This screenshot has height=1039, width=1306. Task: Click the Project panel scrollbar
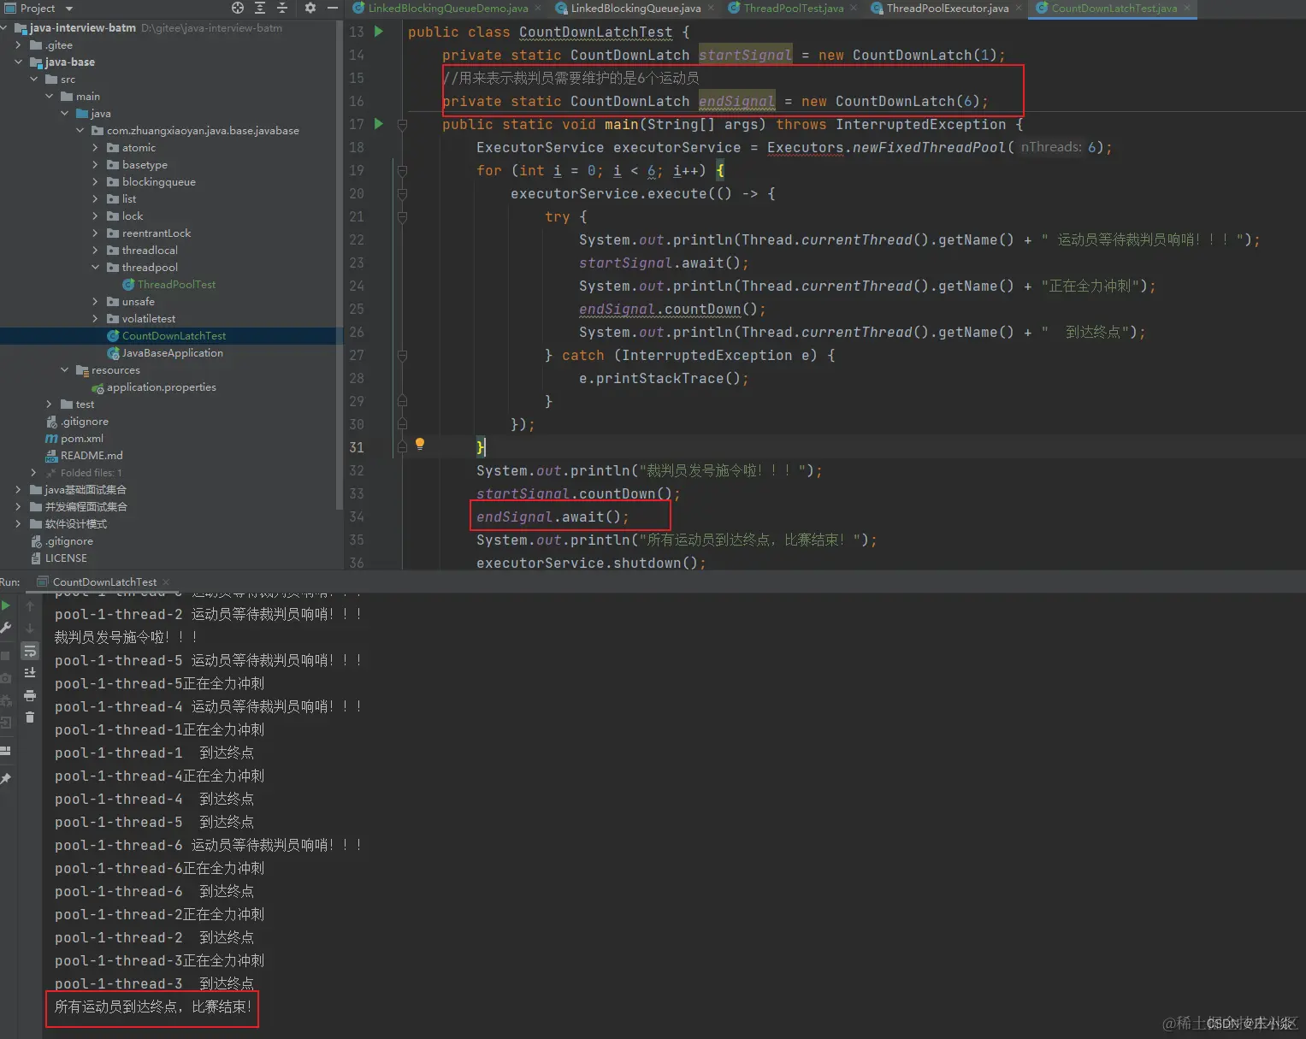pyautogui.click(x=340, y=265)
